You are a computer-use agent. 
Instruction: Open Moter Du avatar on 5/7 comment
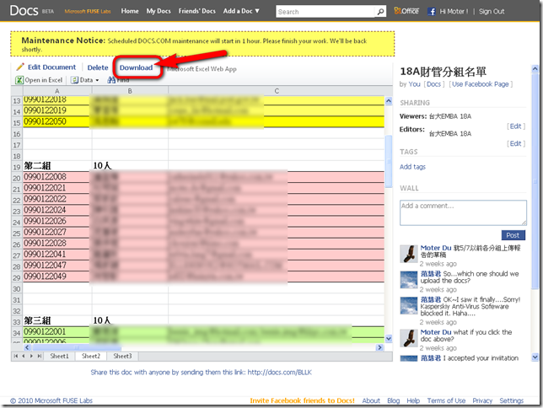click(x=409, y=254)
